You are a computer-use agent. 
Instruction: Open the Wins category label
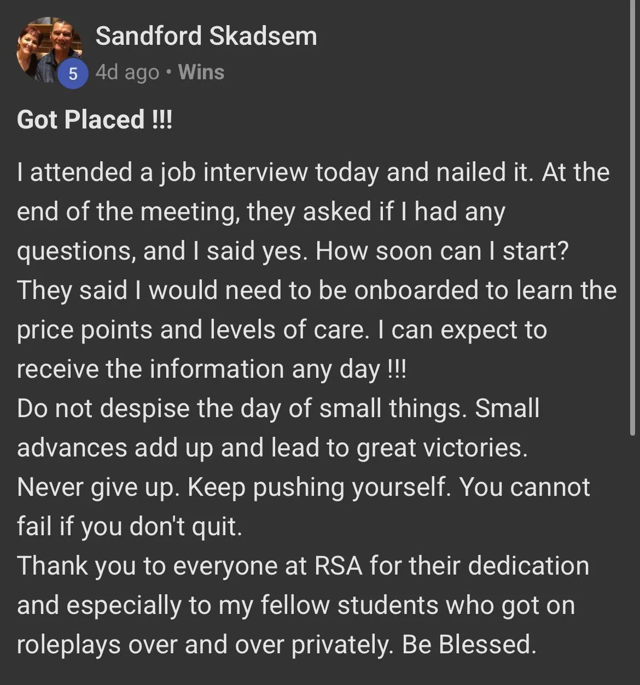201,72
